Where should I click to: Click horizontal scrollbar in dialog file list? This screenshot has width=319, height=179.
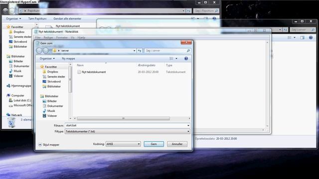[123, 118]
